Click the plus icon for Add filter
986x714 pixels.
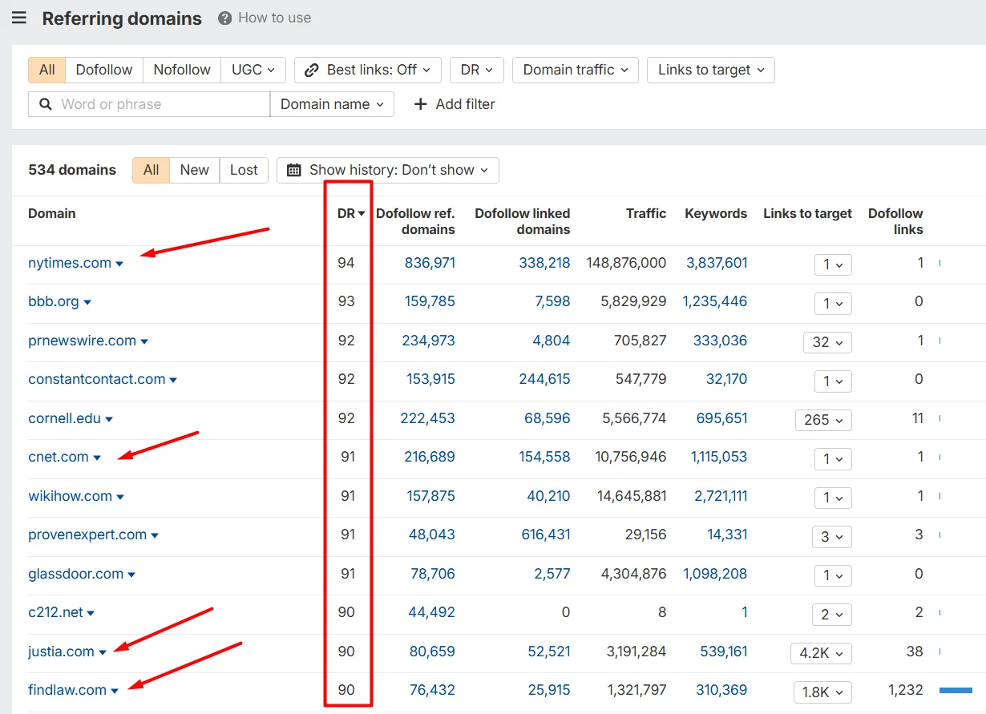pos(420,104)
